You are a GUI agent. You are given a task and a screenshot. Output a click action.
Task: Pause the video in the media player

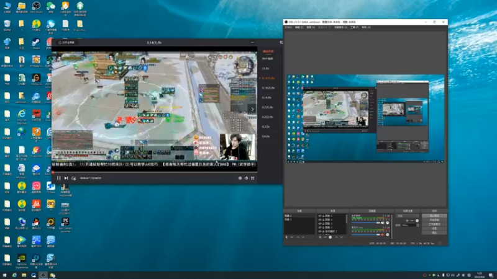click(58, 179)
